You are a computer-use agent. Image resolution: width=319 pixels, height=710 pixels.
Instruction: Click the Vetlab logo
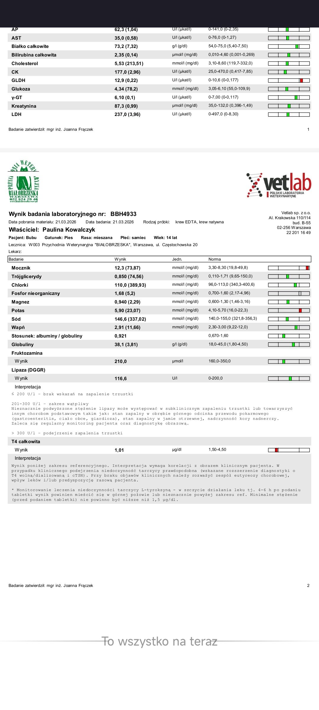279,185
